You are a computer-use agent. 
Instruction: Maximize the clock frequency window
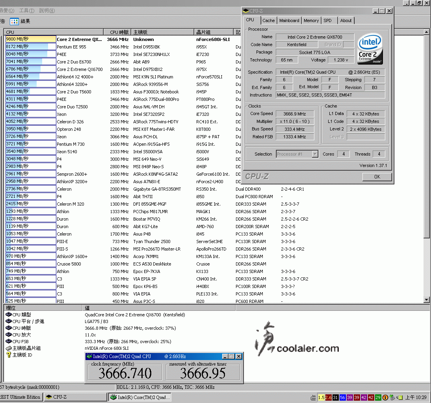(232, 356)
